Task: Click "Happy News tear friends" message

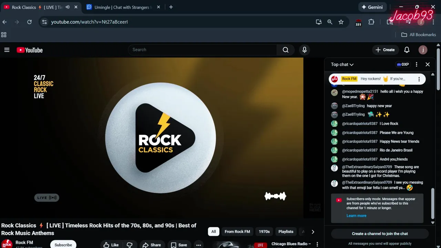Action: coord(399,141)
